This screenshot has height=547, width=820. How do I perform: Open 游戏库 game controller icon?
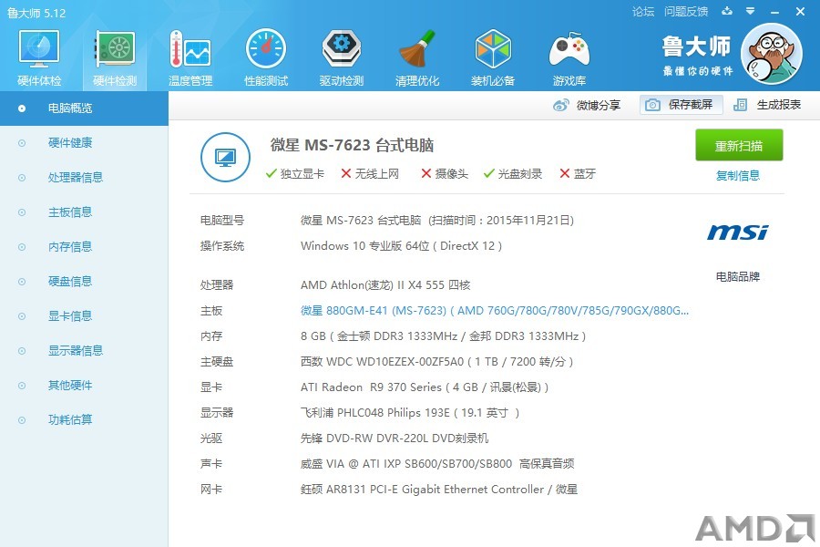click(569, 57)
